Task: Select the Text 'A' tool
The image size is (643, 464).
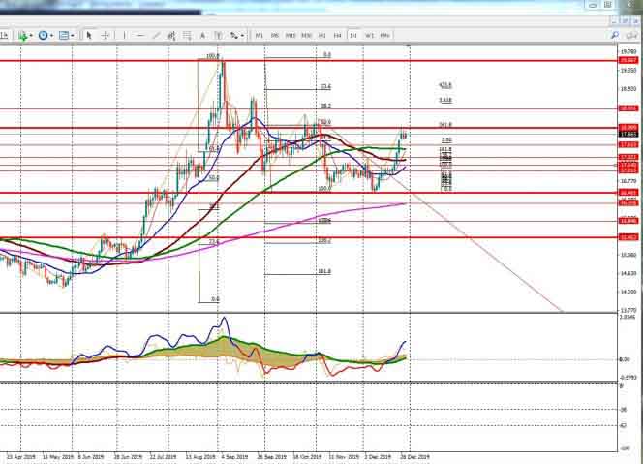Action: point(202,36)
